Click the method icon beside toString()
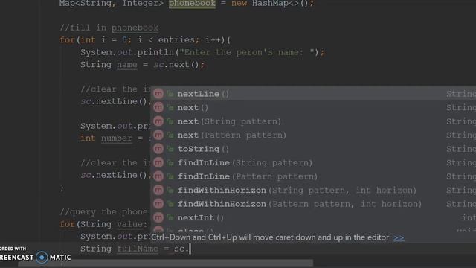This screenshot has width=476, height=268. coord(158,149)
